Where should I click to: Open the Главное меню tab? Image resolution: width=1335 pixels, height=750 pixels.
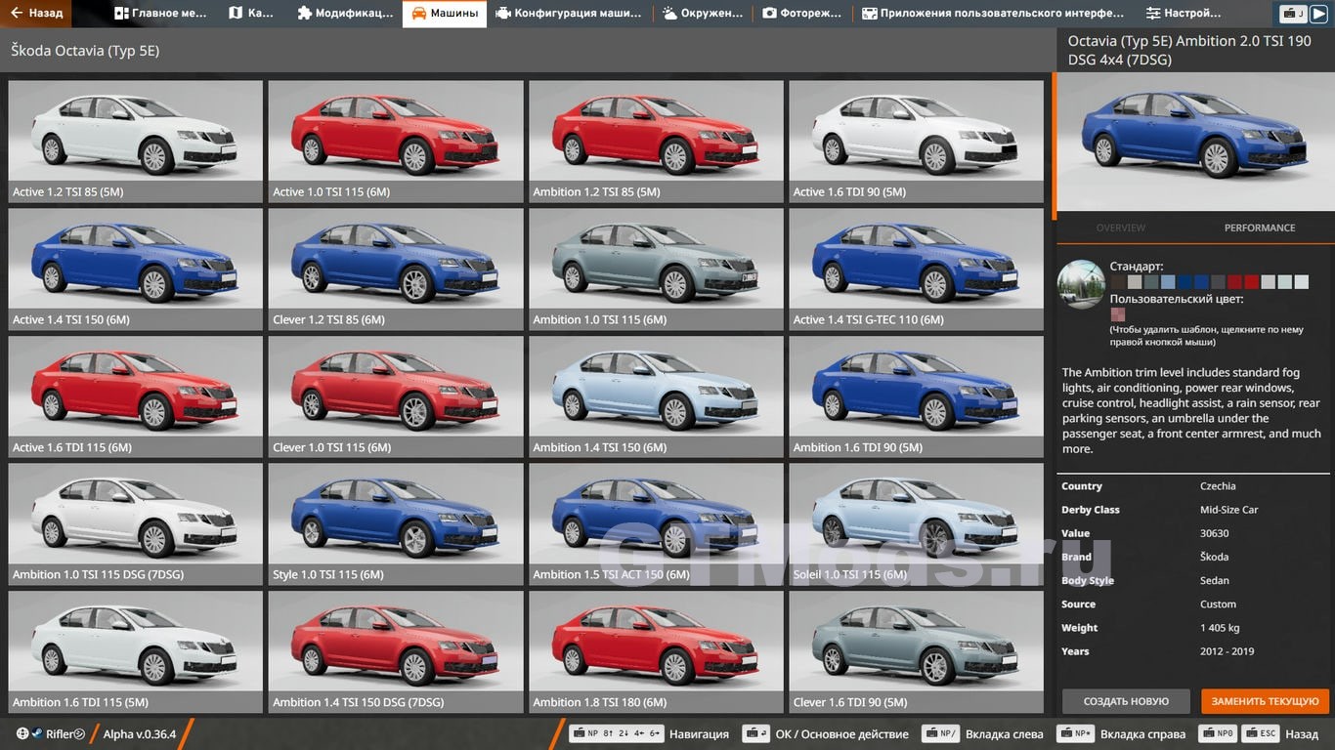[x=160, y=14]
